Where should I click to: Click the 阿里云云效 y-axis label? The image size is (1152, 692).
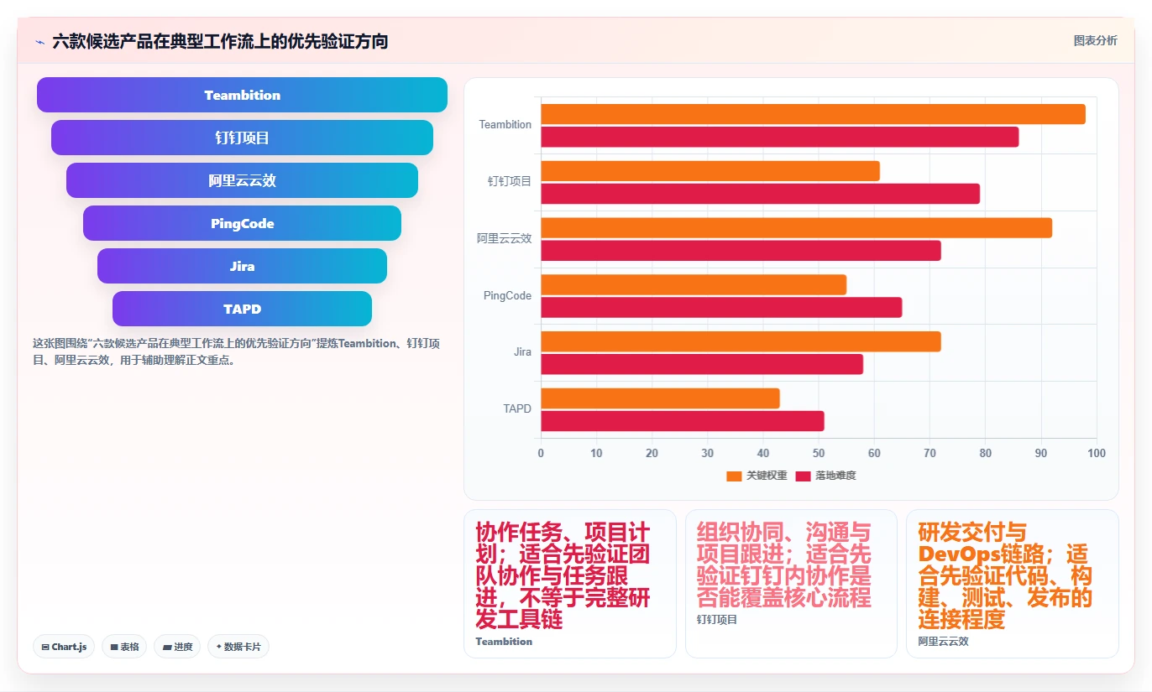click(505, 238)
